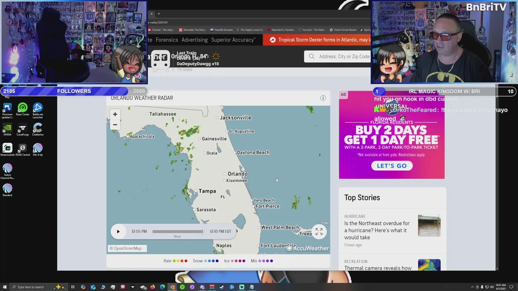518x291 pixels.
Task: Open the radar in fullscreen mode
Action: pos(319,232)
